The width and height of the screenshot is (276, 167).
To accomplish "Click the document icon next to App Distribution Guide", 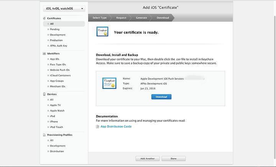I will [x=97, y=127].
